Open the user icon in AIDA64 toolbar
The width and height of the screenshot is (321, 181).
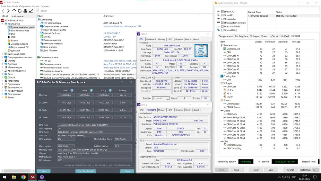[x=25, y=11]
